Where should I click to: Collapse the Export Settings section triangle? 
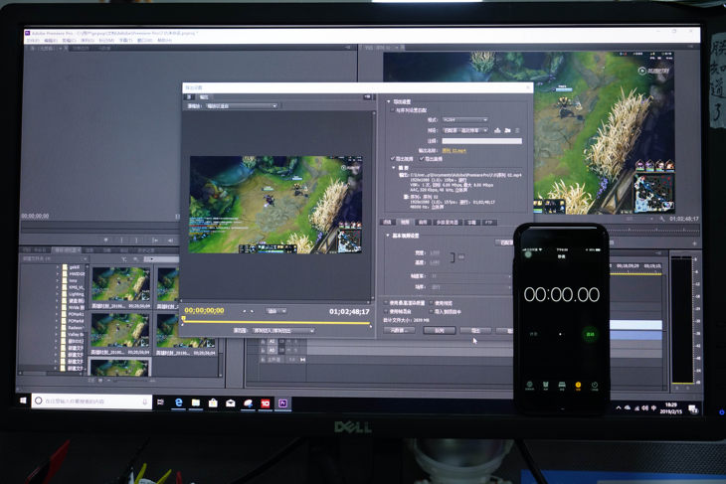point(389,100)
